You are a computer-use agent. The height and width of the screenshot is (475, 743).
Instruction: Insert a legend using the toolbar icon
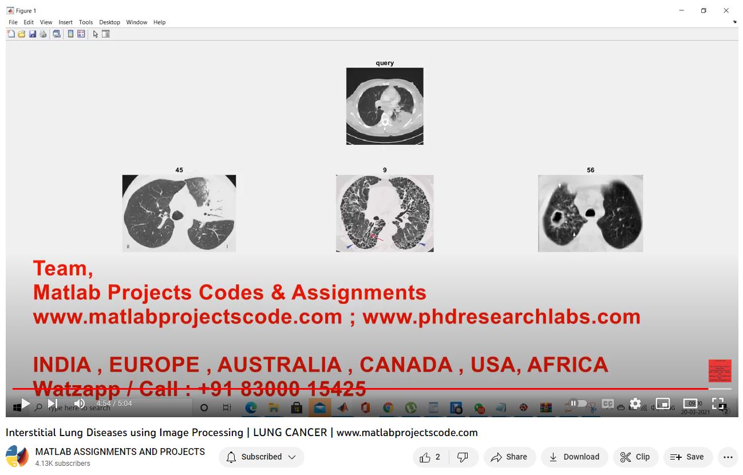[81, 34]
